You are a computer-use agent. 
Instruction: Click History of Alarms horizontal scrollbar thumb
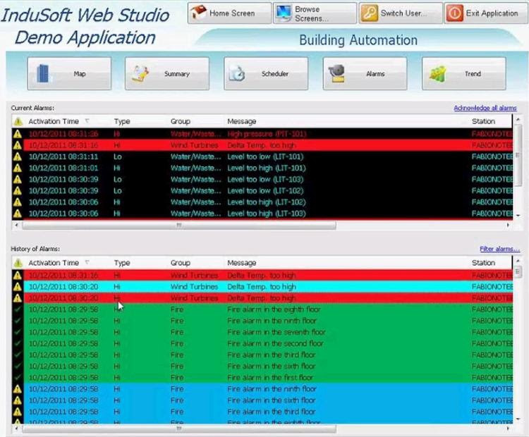179,429
